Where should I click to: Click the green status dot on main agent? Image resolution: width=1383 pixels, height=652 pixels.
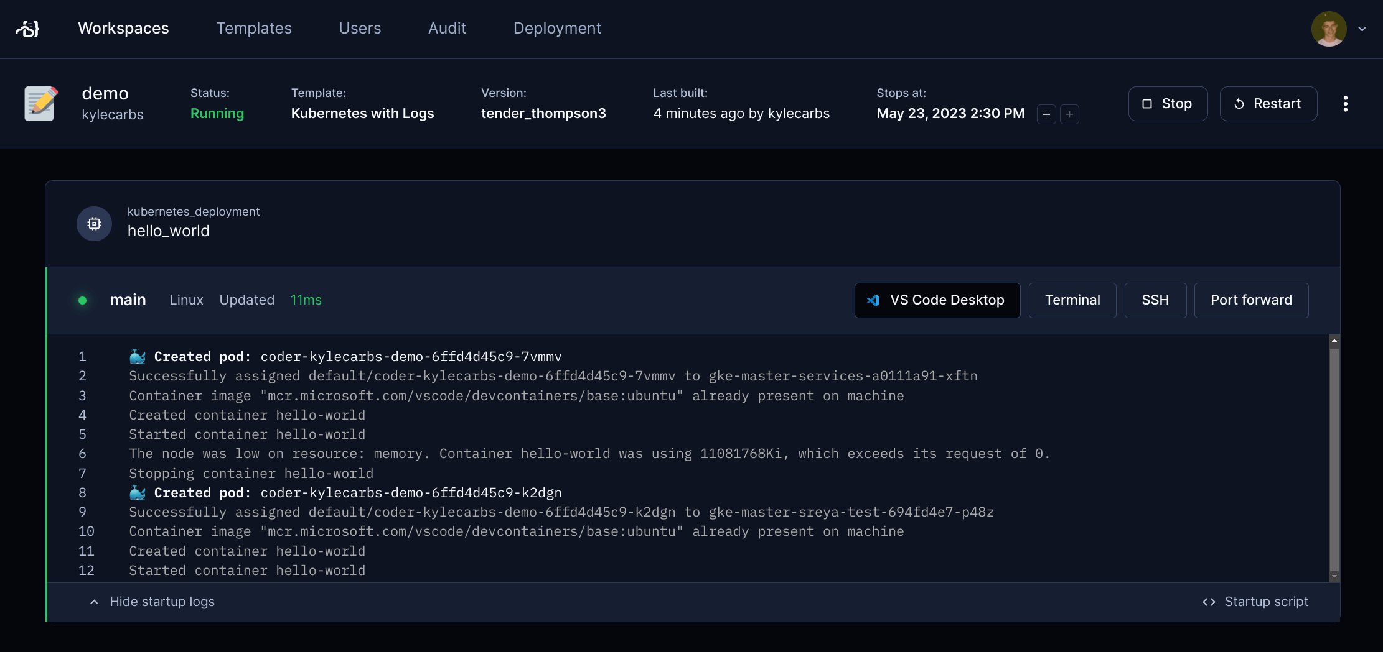[x=83, y=300]
